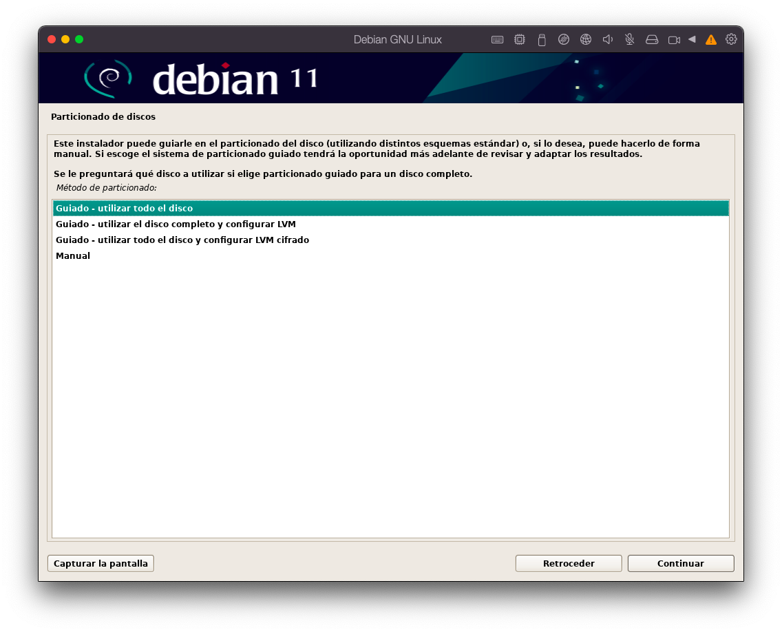Click the speaker sound icon
Viewport: 782px width, 632px height.
pos(608,40)
